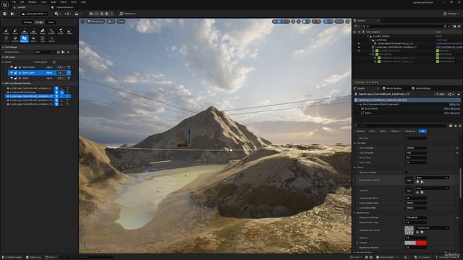Open Output Log from status bar
This screenshot has width=463, height=260.
pyautogui.click(x=33, y=257)
